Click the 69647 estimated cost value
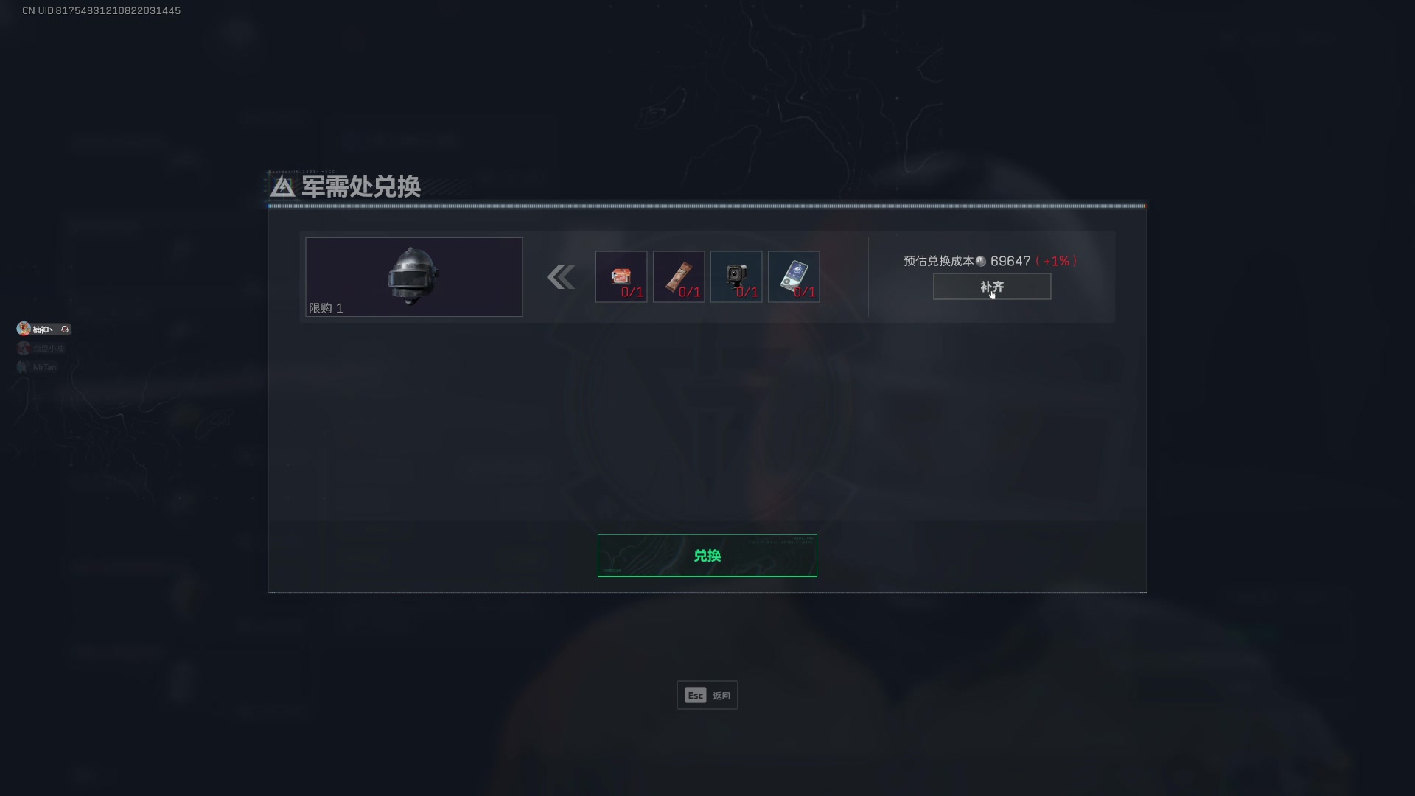The height and width of the screenshot is (796, 1415). pyautogui.click(x=1010, y=261)
